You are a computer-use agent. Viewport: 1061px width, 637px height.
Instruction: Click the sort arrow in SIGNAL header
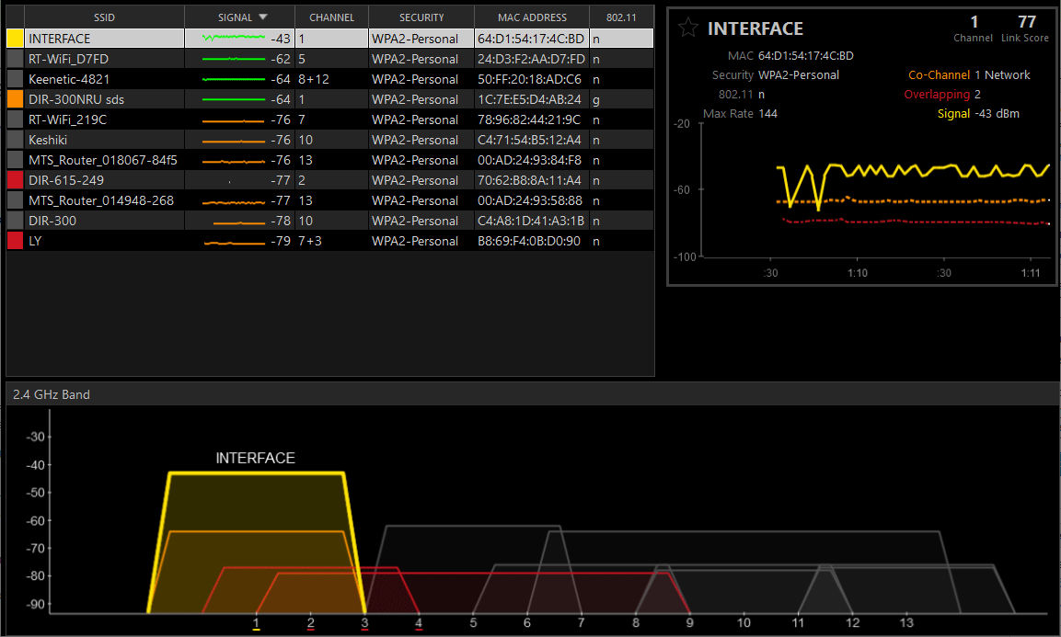[x=263, y=17]
